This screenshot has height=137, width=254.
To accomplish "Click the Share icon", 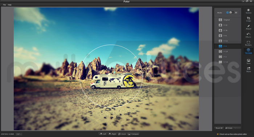I will click(249, 70).
